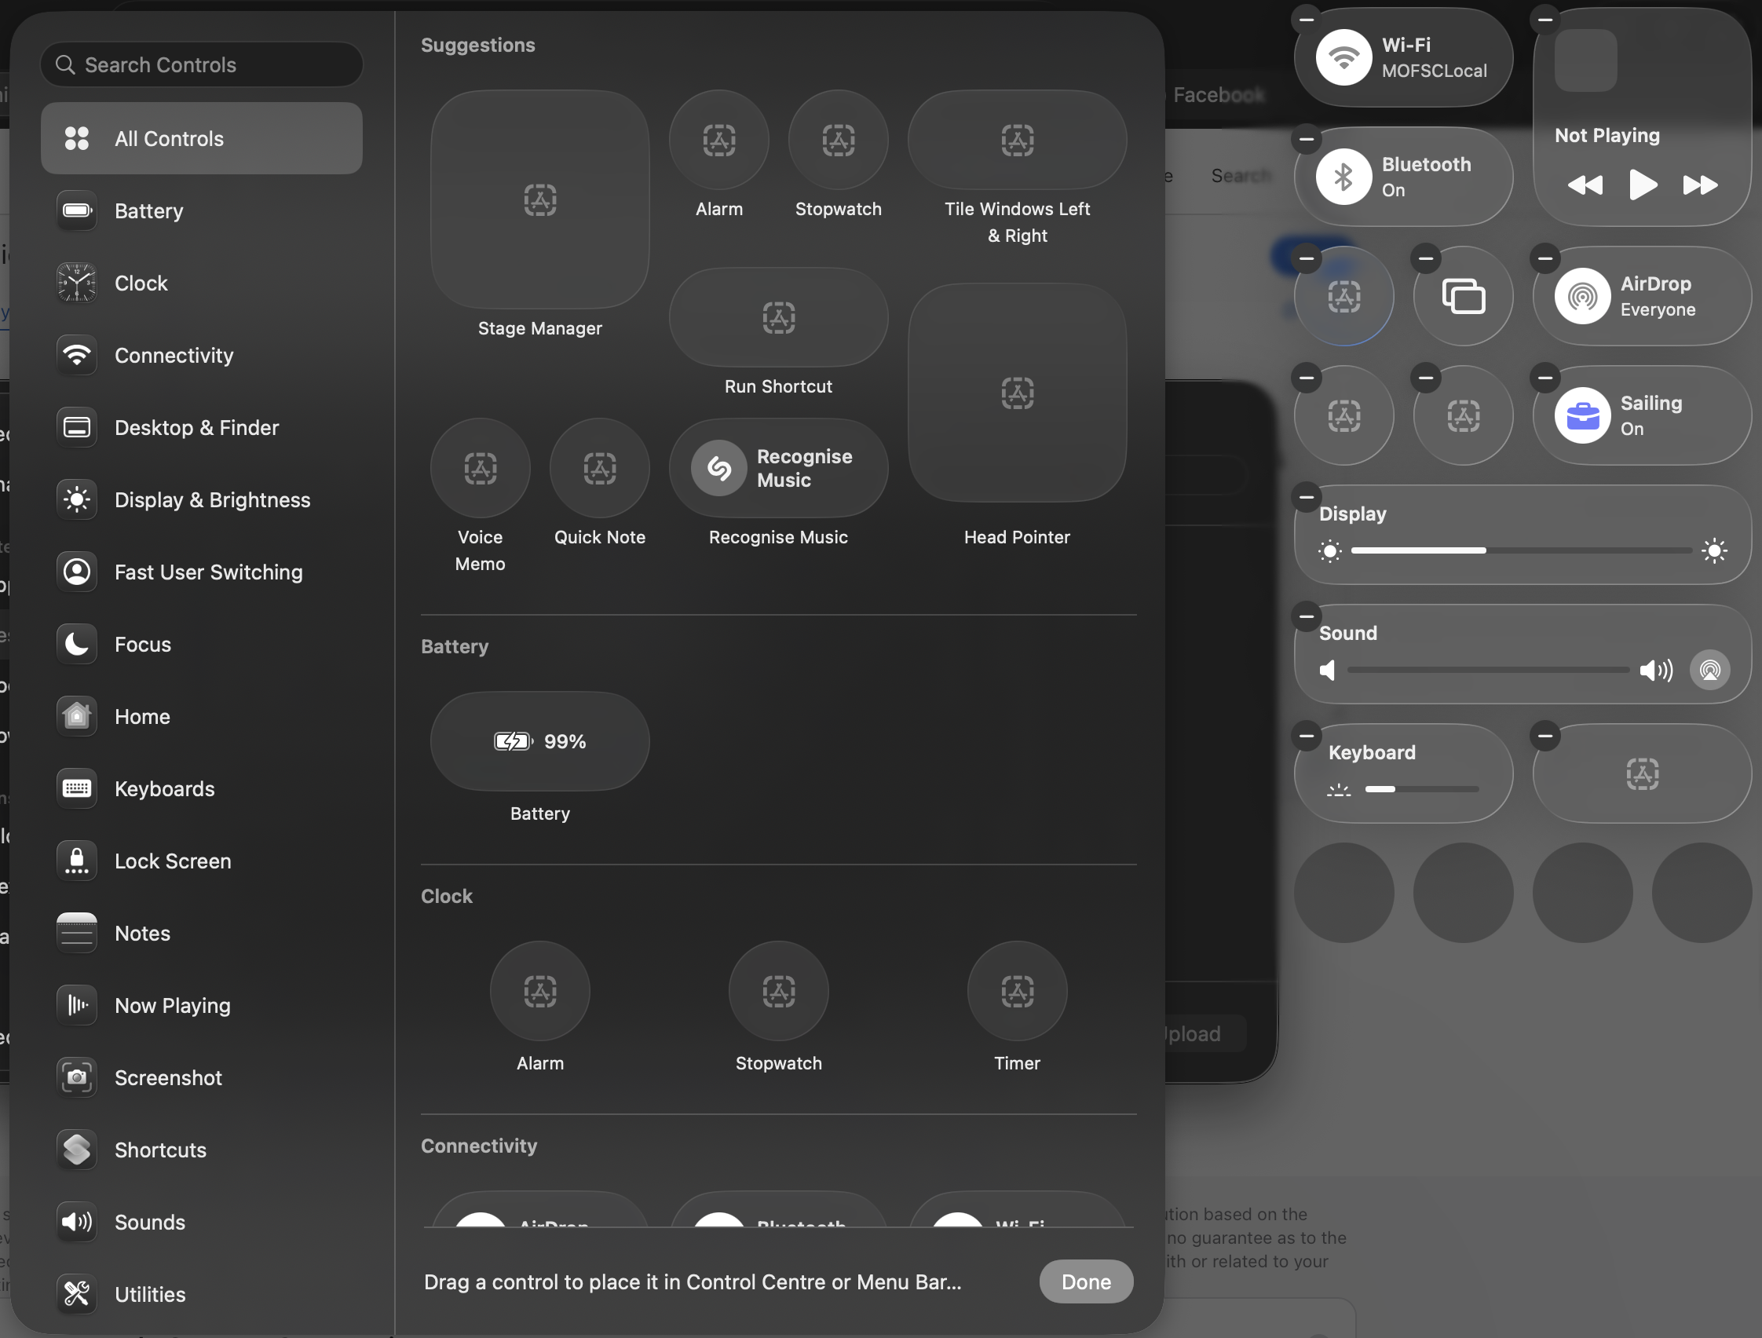This screenshot has height=1338, width=1762.
Task: Select Display & Brightness in sidebar
Action: pyautogui.click(x=212, y=500)
